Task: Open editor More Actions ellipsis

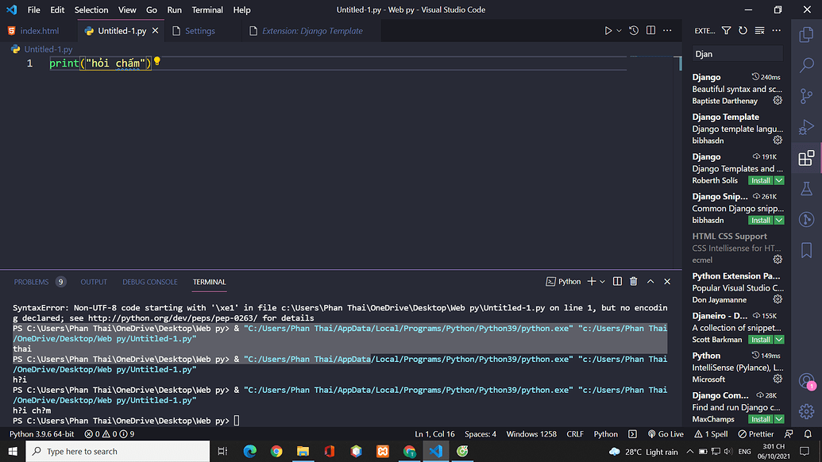Action: point(667,31)
